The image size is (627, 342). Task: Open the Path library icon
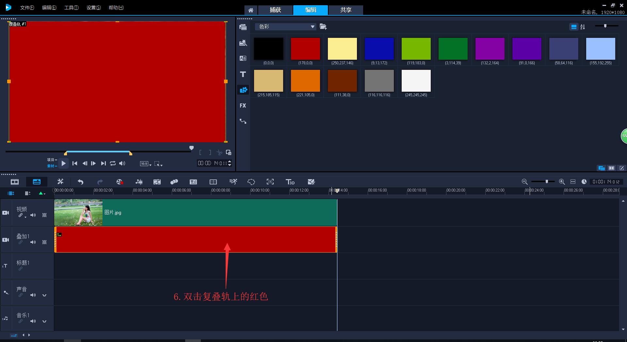tap(243, 121)
